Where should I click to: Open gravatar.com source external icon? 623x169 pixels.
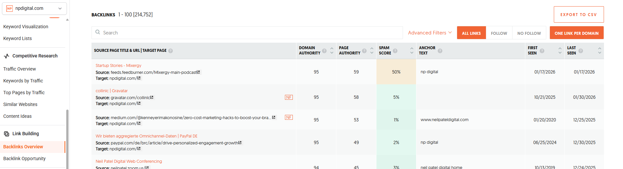(152, 97)
